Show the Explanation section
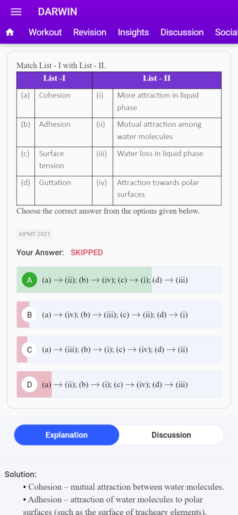Viewport: 238px width, 515px height. [x=66, y=435]
